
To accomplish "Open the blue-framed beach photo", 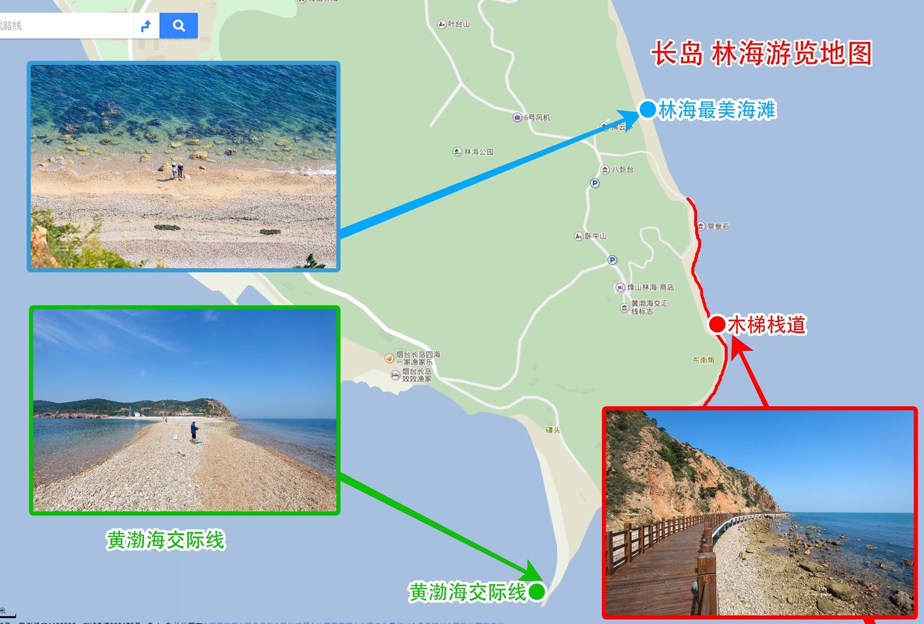I will click(183, 166).
